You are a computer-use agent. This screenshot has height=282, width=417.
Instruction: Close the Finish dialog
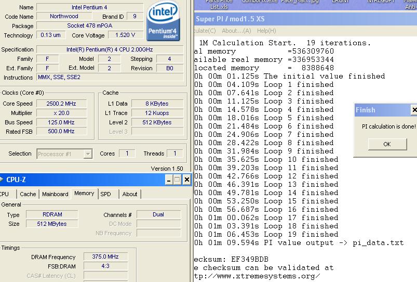coord(414,110)
